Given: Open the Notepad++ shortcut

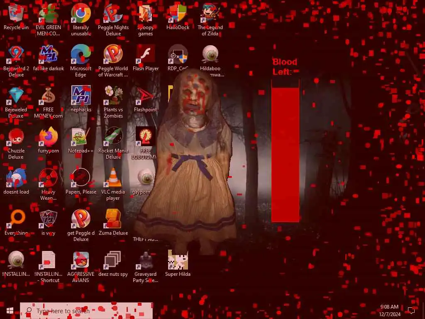Looking at the screenshot, I should [81, 137].
